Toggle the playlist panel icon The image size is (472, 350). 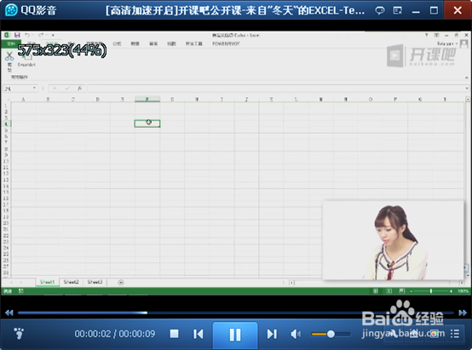point(455,334)
